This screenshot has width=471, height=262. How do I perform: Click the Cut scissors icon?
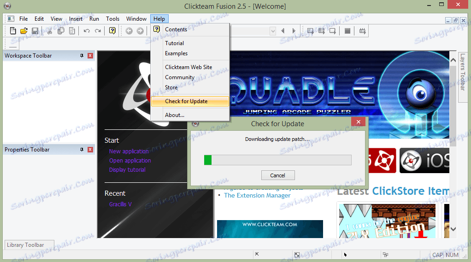point(50,31)
